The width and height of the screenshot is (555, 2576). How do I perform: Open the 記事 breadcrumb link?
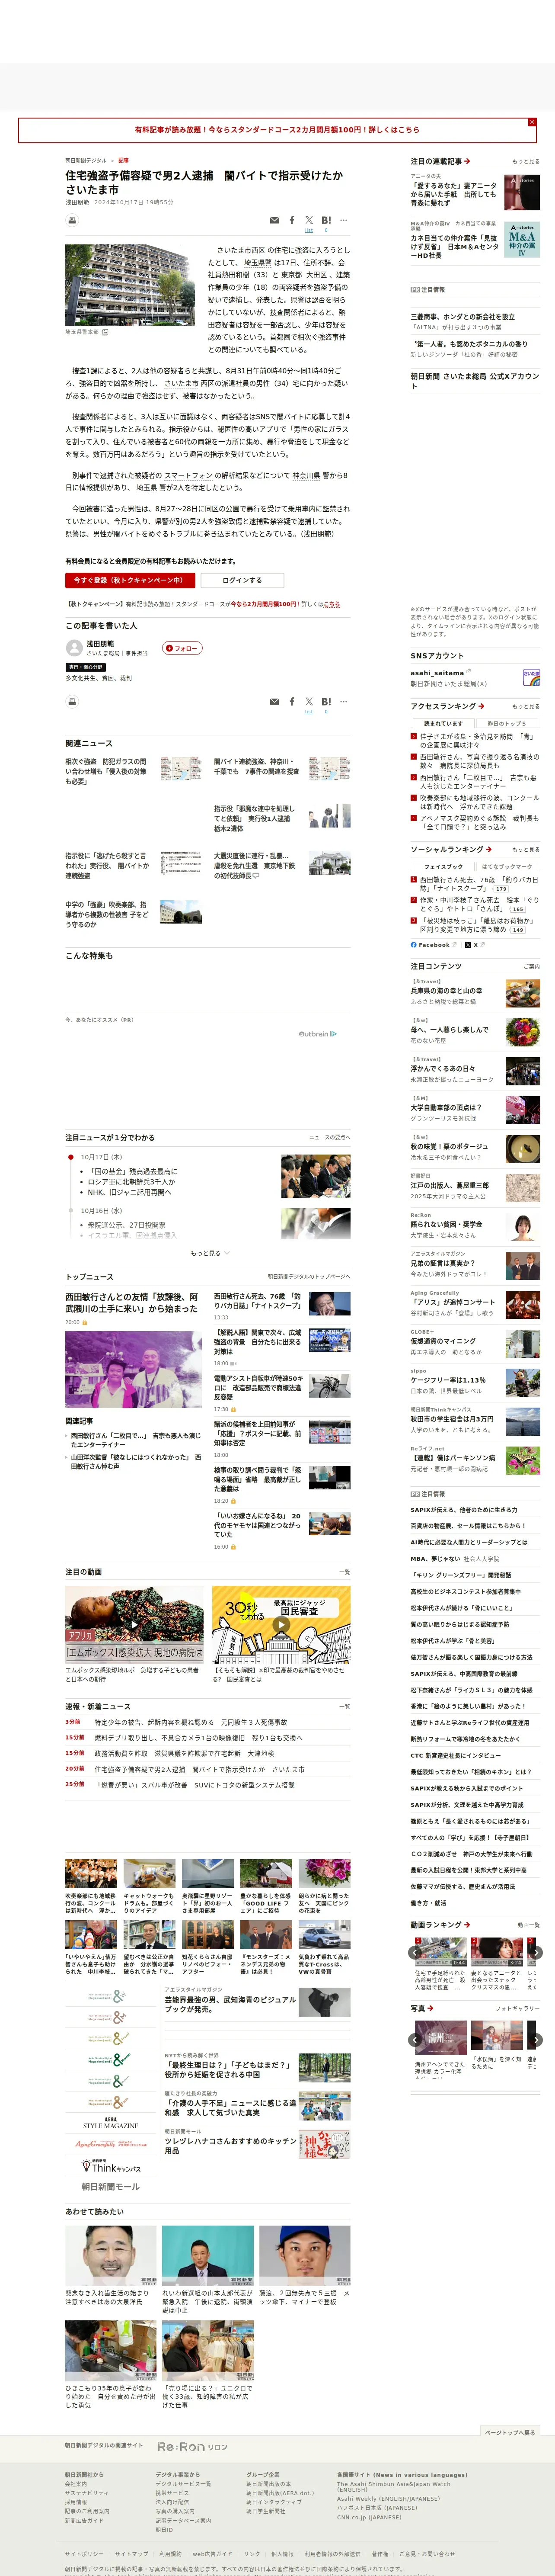[123, 160]
